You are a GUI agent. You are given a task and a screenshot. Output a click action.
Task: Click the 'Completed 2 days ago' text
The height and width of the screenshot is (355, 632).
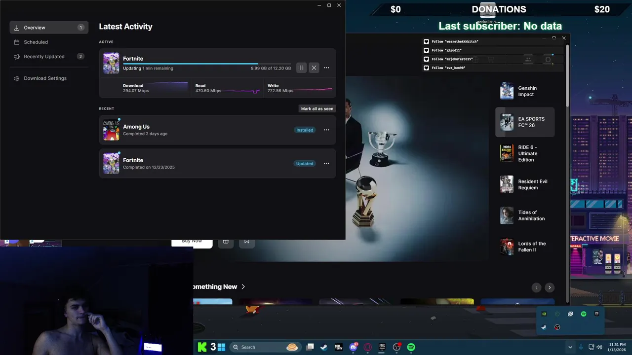(145, 134)
